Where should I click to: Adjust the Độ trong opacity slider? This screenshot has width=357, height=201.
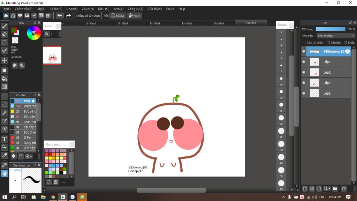(330, 29)
